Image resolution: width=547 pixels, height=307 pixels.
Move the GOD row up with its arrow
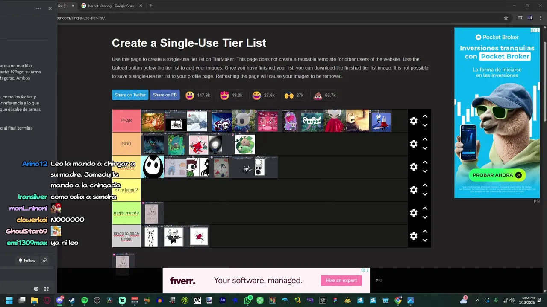(x=425, y=139)
